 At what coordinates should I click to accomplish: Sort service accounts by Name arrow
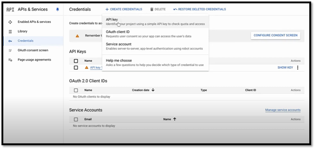tap(175, 119)
